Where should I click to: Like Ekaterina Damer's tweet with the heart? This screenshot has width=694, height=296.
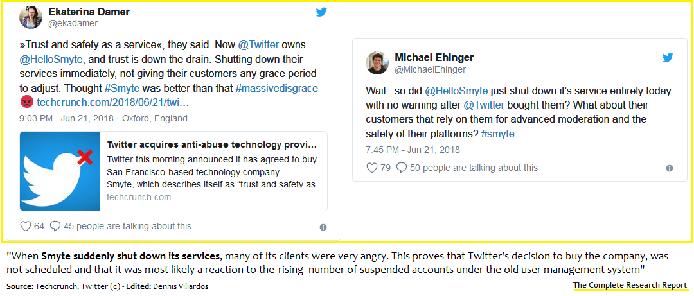tap(26, 226)
